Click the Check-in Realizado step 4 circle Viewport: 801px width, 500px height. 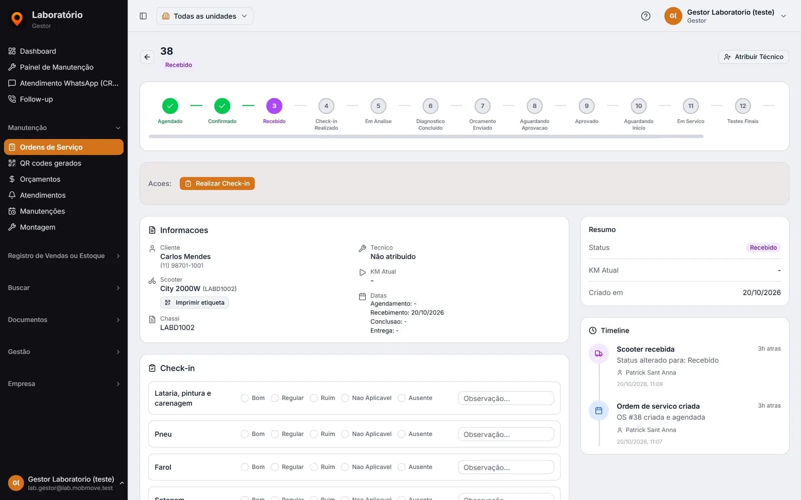click(x=326, y=106)
